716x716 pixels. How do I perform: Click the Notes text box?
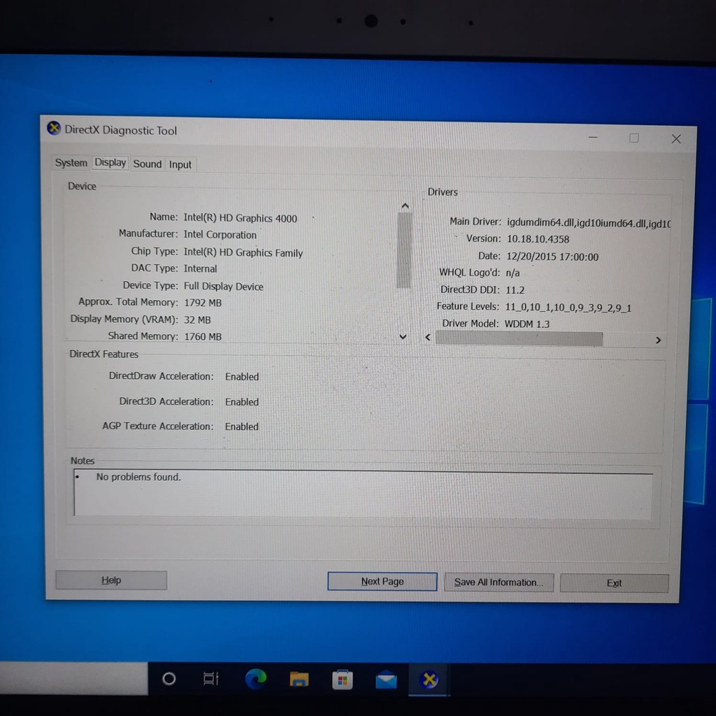coord(363,494)
